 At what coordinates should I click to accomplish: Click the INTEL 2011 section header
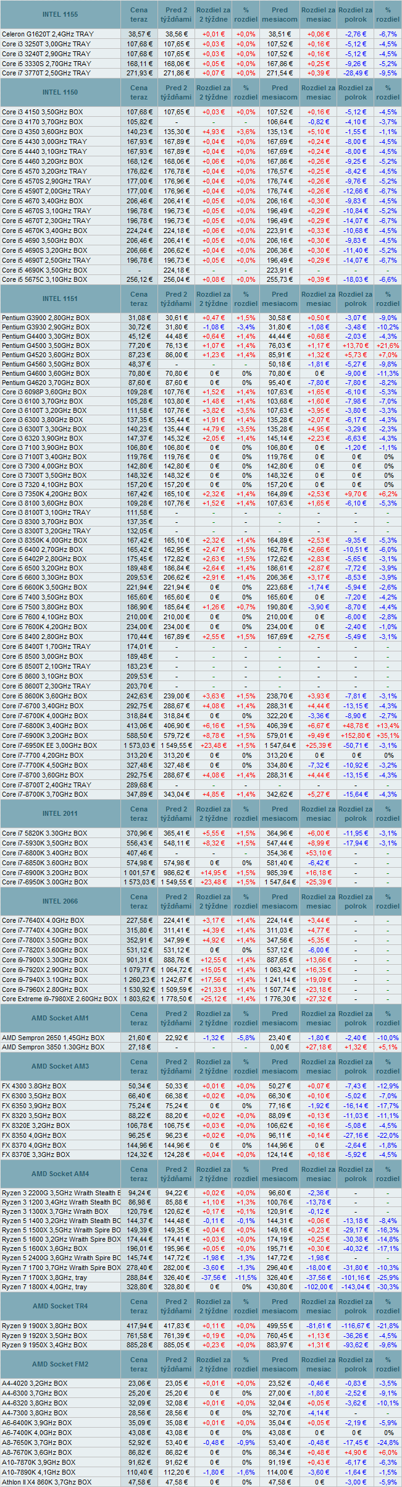61,813
